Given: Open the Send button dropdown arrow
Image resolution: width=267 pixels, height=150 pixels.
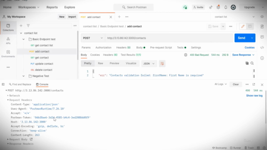Looking at the screenshot, I should click(252, 38).
